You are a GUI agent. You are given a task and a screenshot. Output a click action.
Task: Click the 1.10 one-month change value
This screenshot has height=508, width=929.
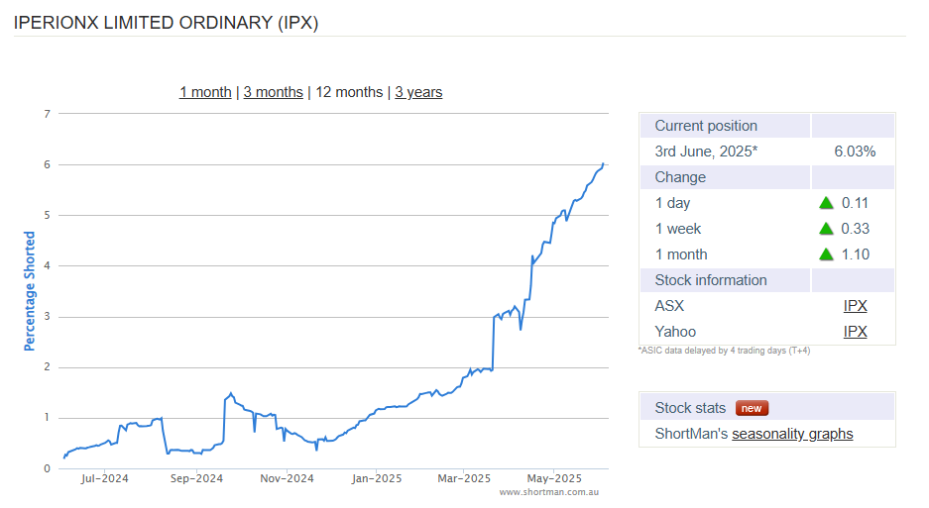pyautogui.click(x=856, y=254)
